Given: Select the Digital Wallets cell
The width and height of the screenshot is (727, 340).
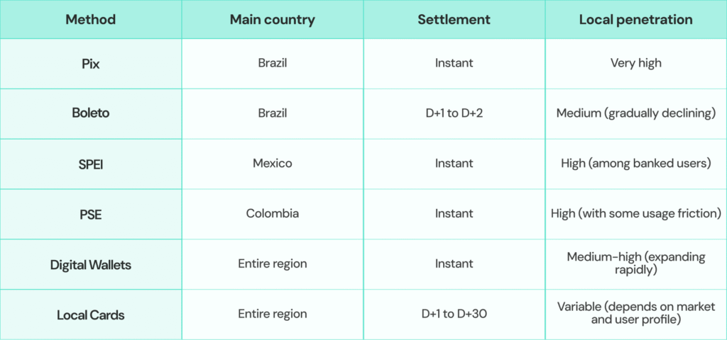Looking at the screenshot, I should [x=90, y=264].
